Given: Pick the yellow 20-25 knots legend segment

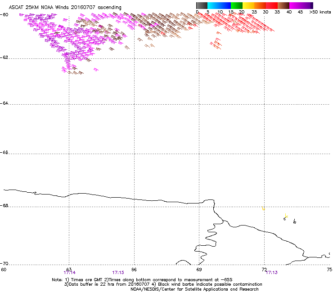Looking at the screenshot, I should (x=248, y=5).
